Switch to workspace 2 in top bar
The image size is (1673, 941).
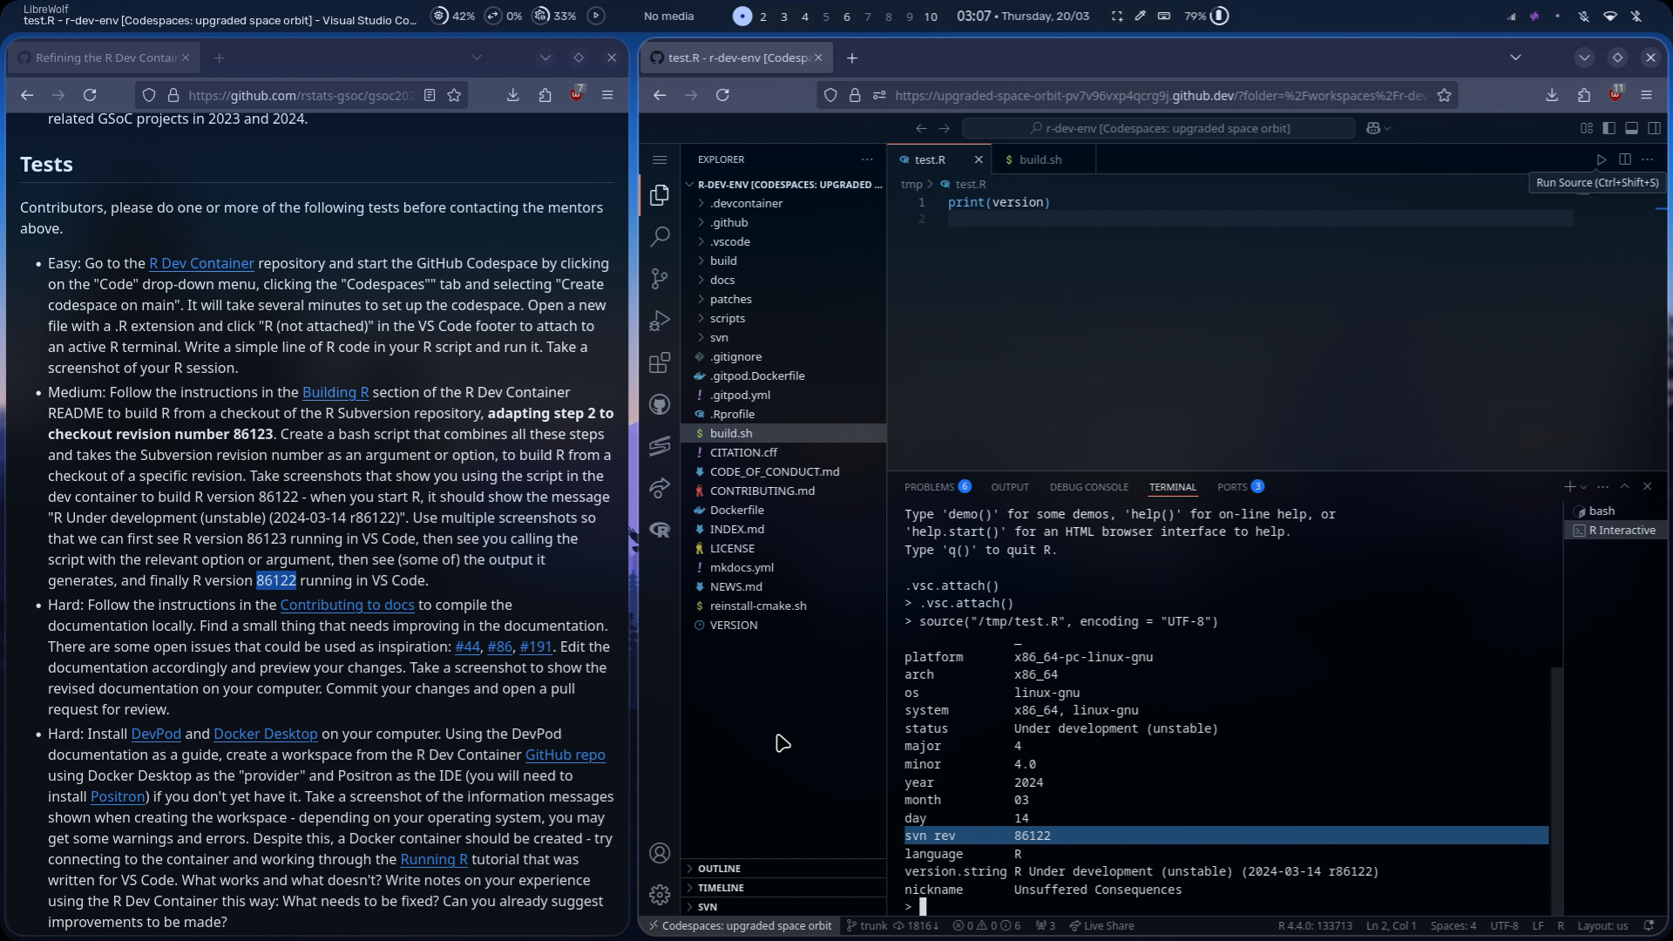pos(763,16)
